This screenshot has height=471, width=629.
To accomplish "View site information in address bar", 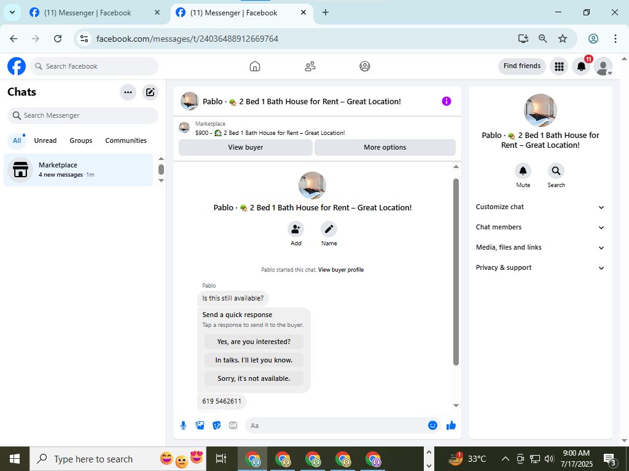I will pyautogui.click(x=84, y=39).
